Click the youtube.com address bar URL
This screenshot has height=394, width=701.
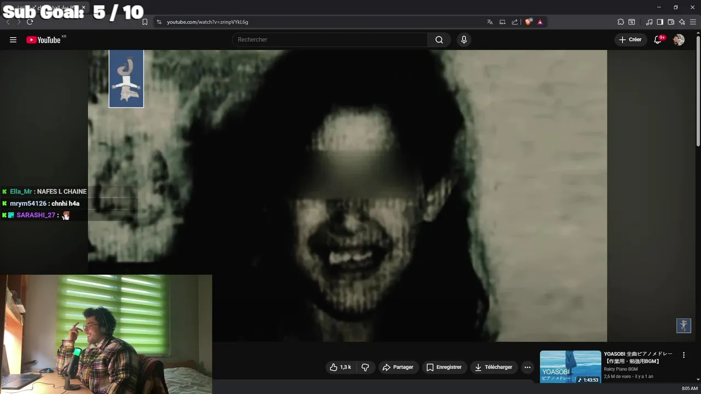[x=208, y=22]
